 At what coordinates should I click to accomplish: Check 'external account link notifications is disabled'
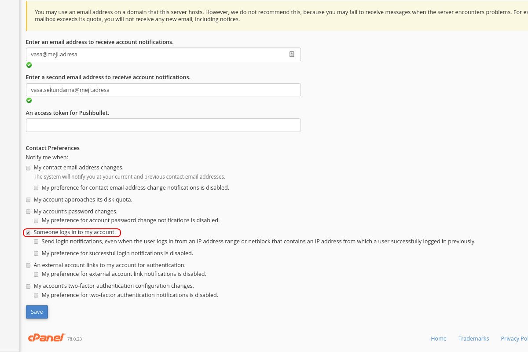point(37,274)
